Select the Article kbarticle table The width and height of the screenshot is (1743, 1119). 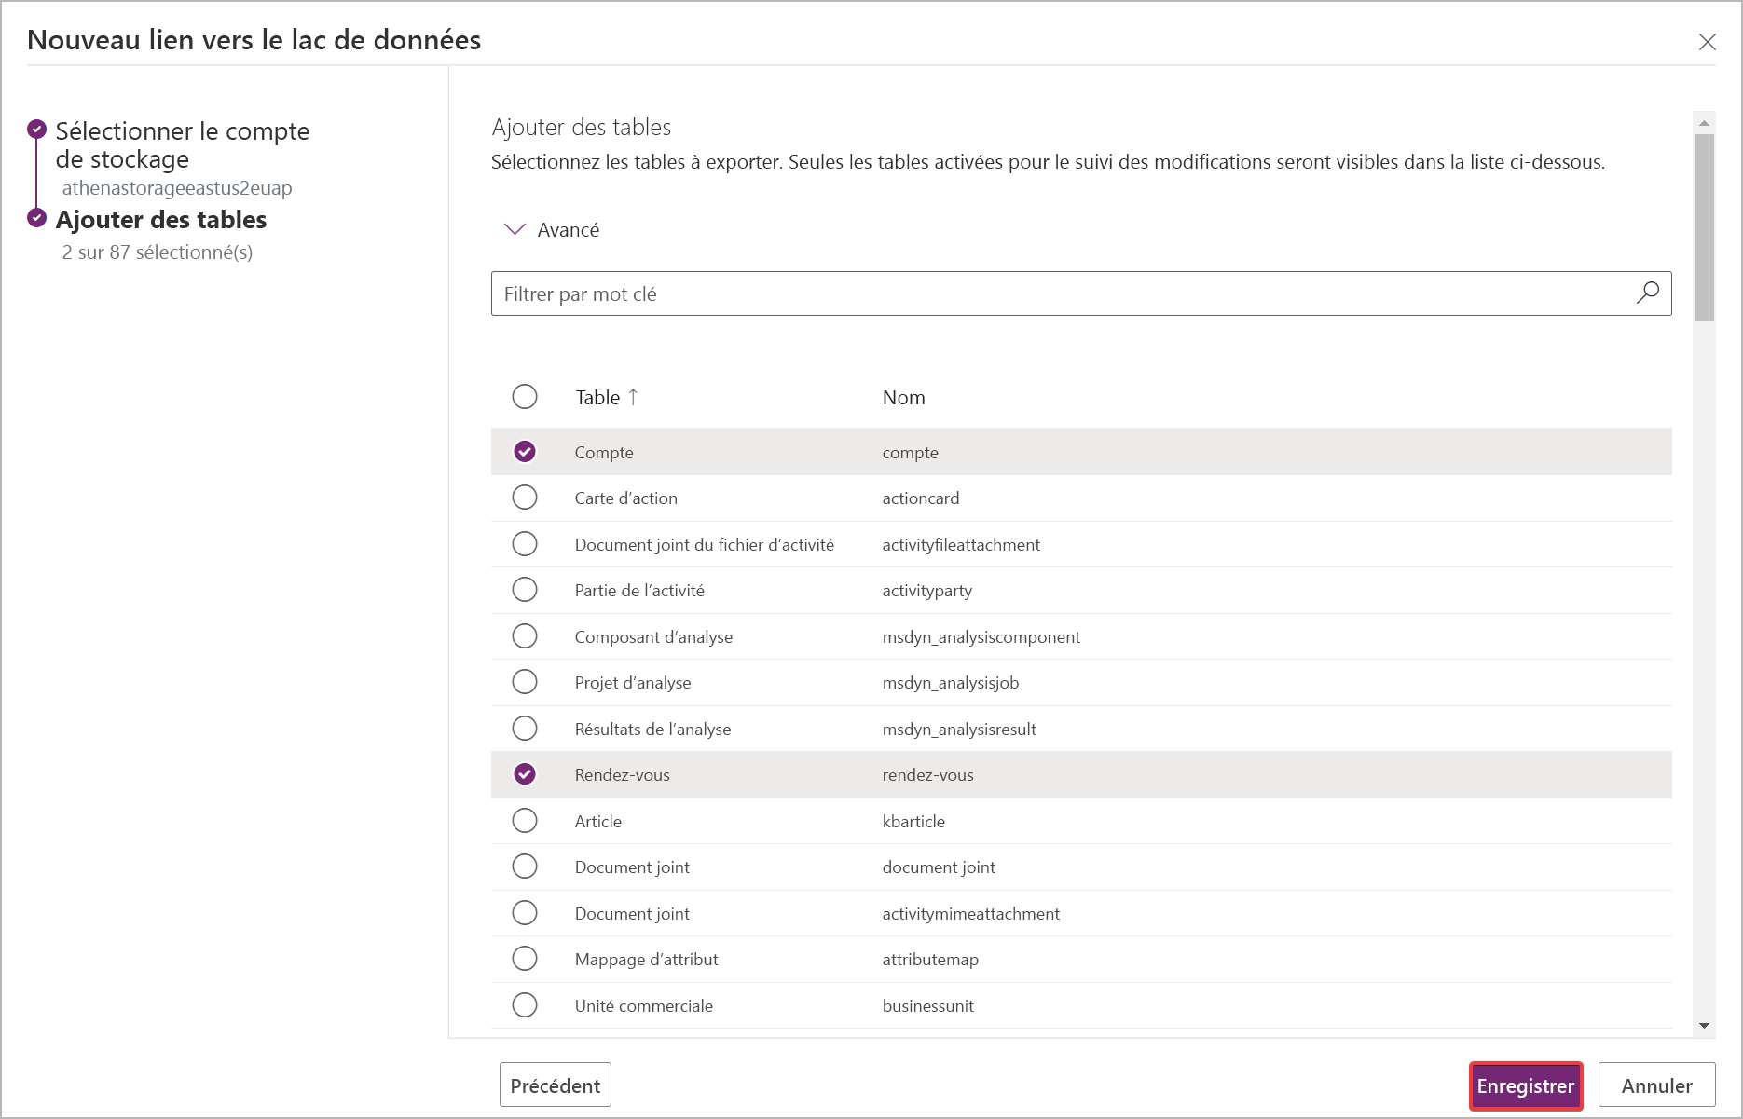tap(525, 821)
